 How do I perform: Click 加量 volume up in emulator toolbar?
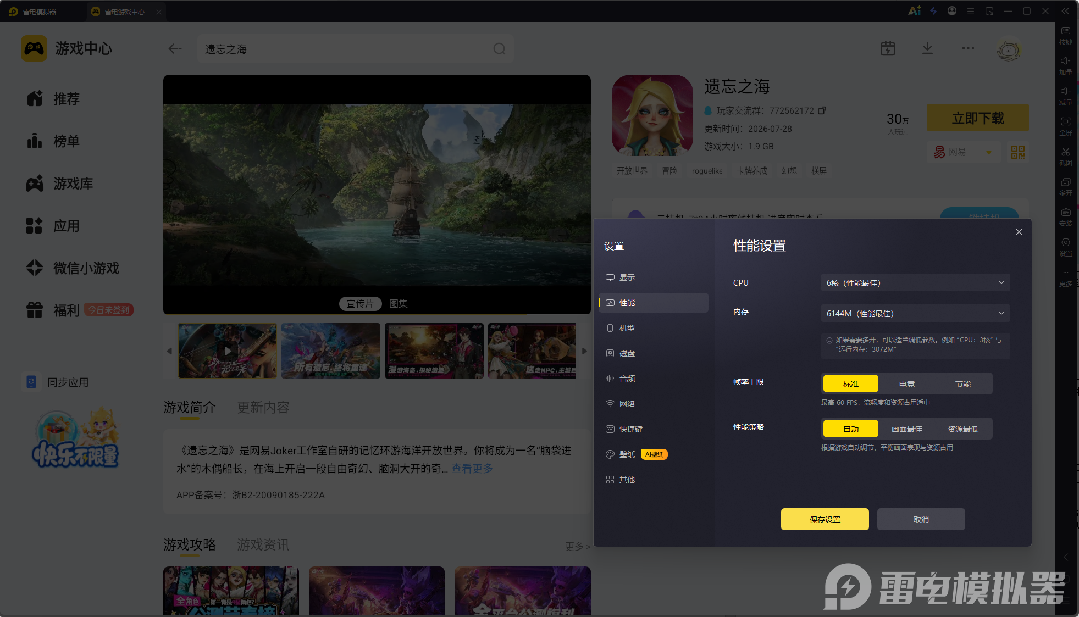[1066, 66]
